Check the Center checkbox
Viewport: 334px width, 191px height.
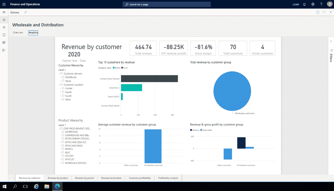coord(63,88)
